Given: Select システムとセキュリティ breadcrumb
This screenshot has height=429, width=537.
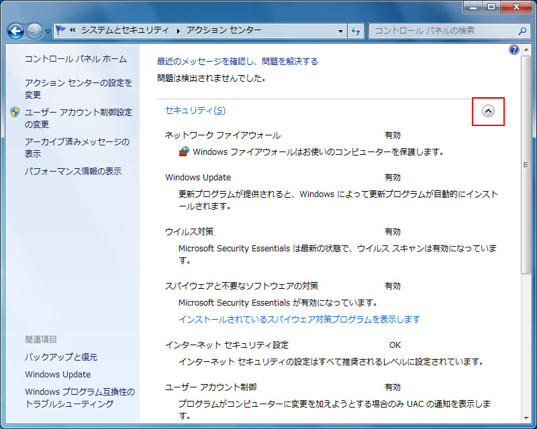Looking at the screenshot, I should [x=125, y=30].
